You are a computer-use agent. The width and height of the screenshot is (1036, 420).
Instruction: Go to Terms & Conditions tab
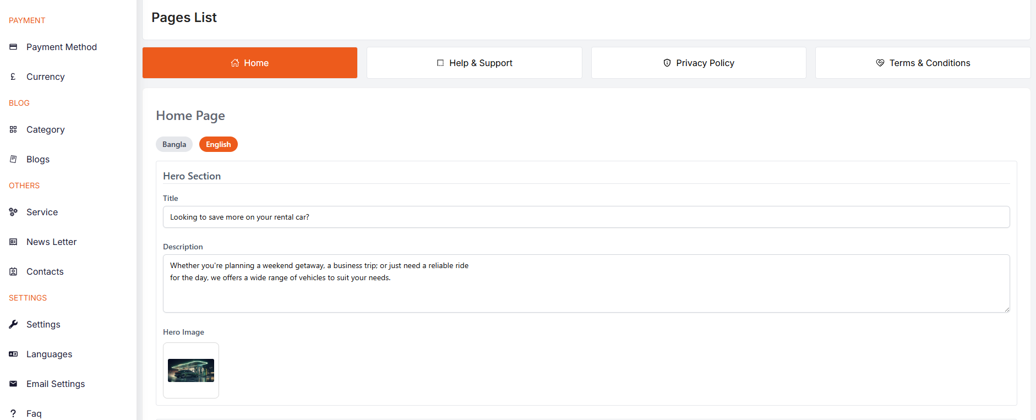pos(923,63)
